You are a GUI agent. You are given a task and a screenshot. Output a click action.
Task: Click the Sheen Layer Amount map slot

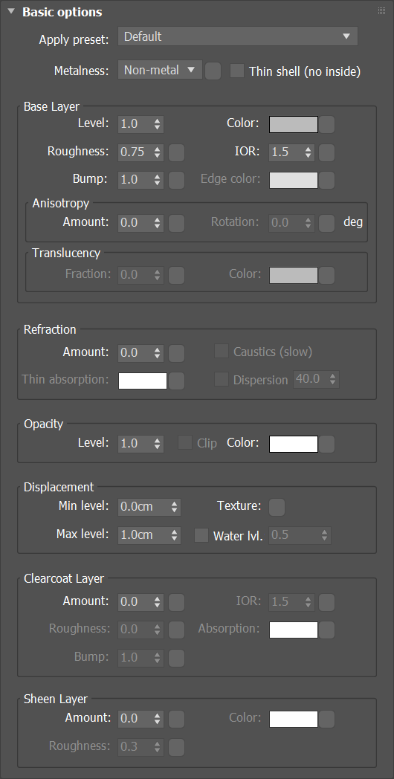[x=176, y=719]
